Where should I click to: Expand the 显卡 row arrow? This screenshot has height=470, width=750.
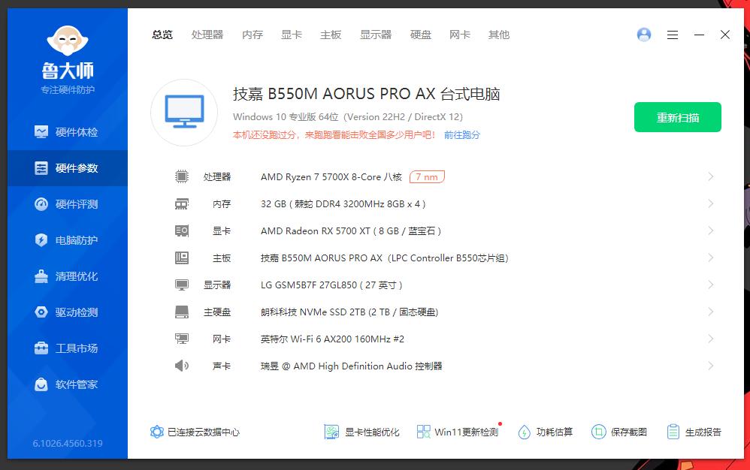coord(711,230)
